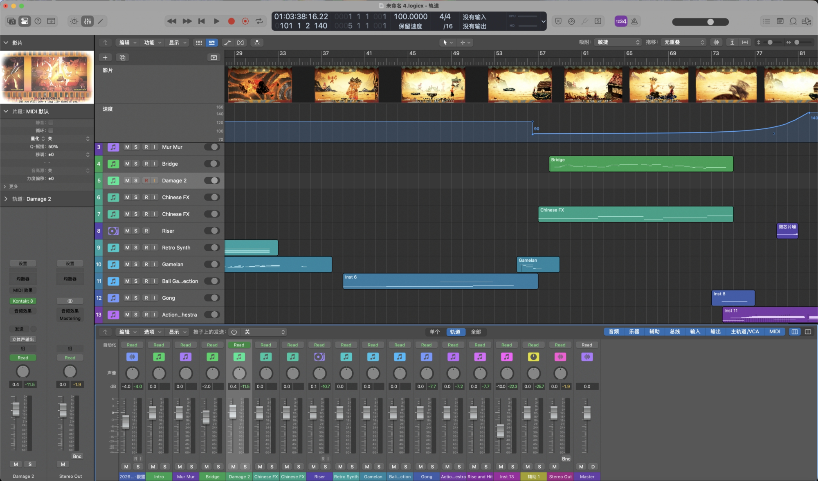Toggle automation view button in tracks toolbar
This screenshot has width=818, height=481.
[x=227, y=43]
